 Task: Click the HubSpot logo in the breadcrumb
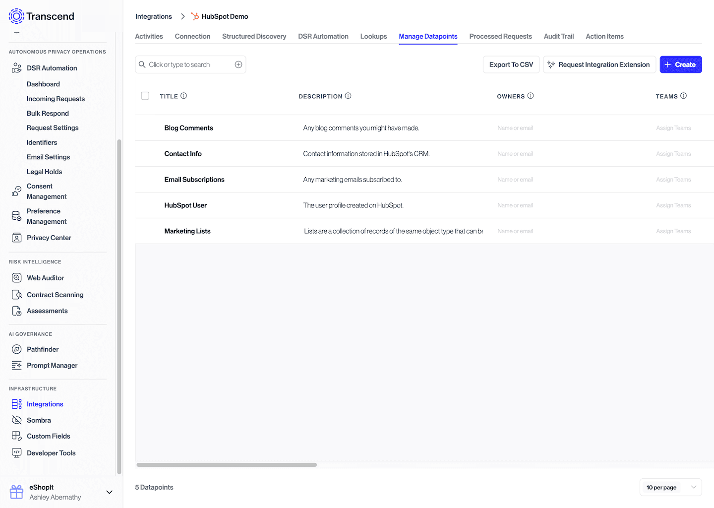[195, 16]
